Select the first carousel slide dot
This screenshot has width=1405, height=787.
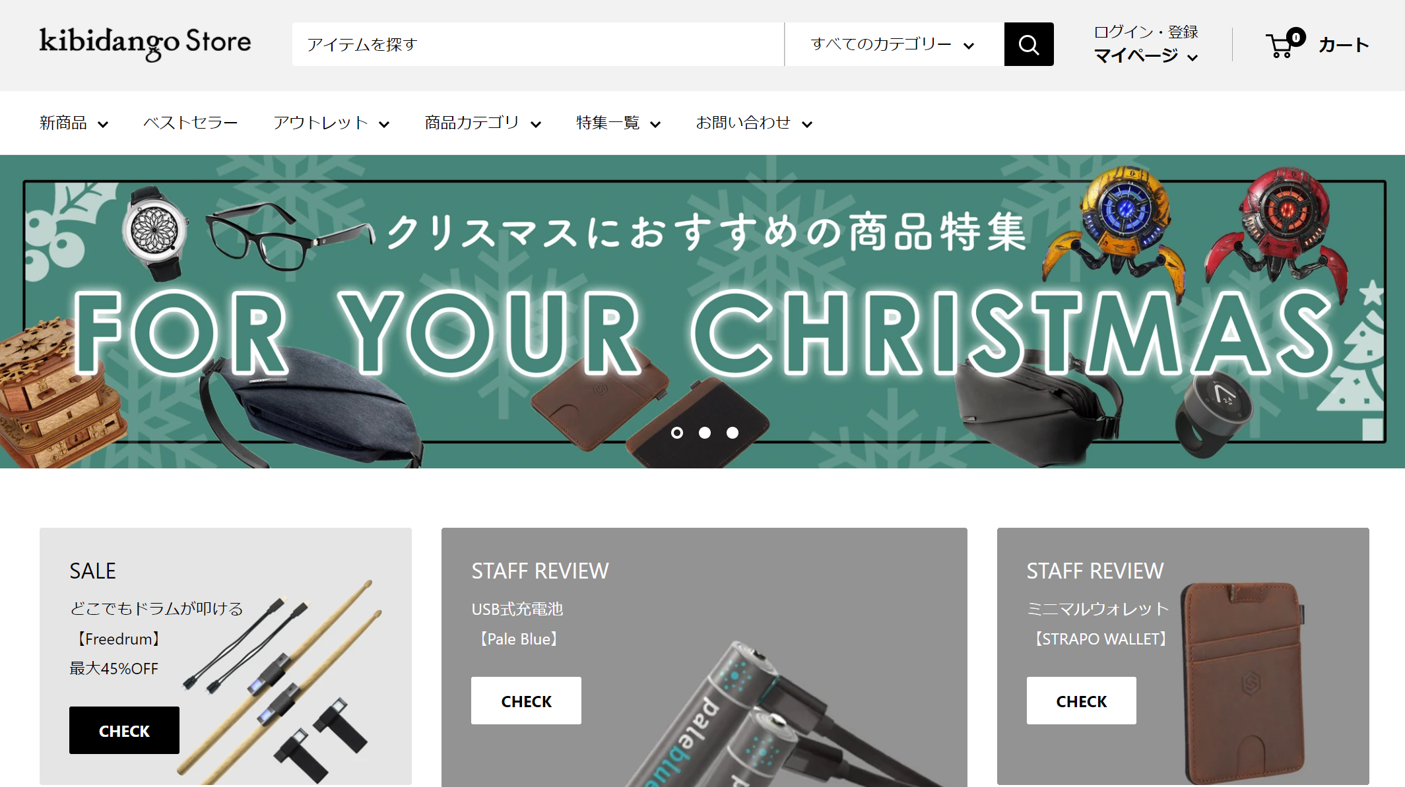(x=677, y=433)
